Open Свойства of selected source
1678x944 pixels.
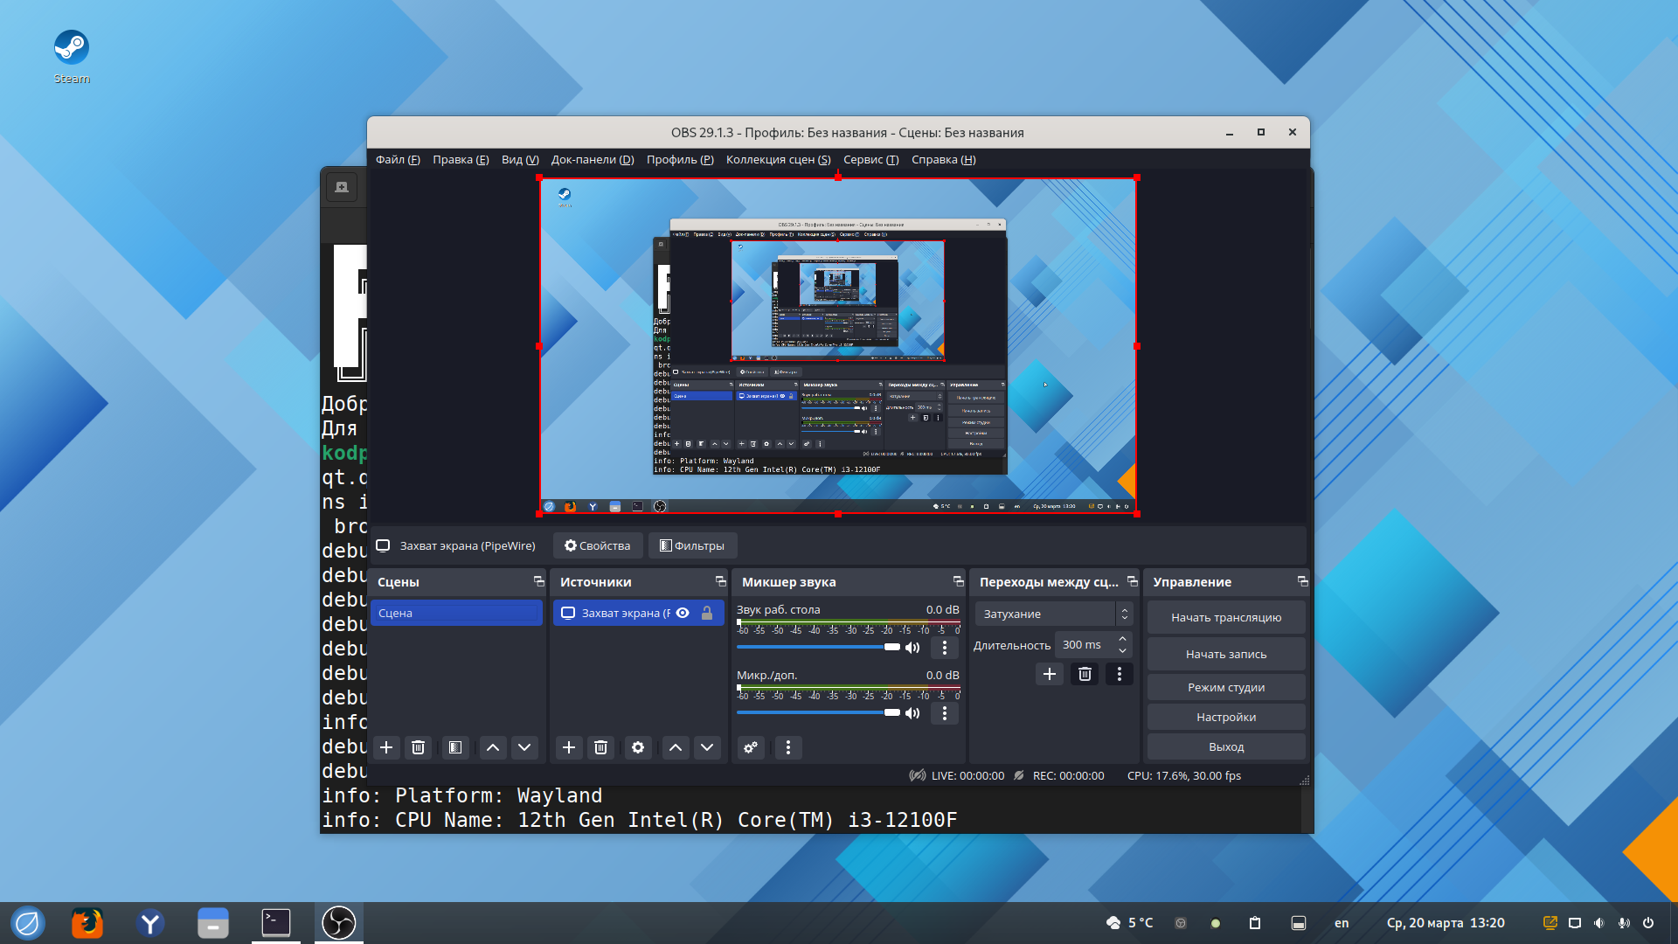(x=598, y=545)
